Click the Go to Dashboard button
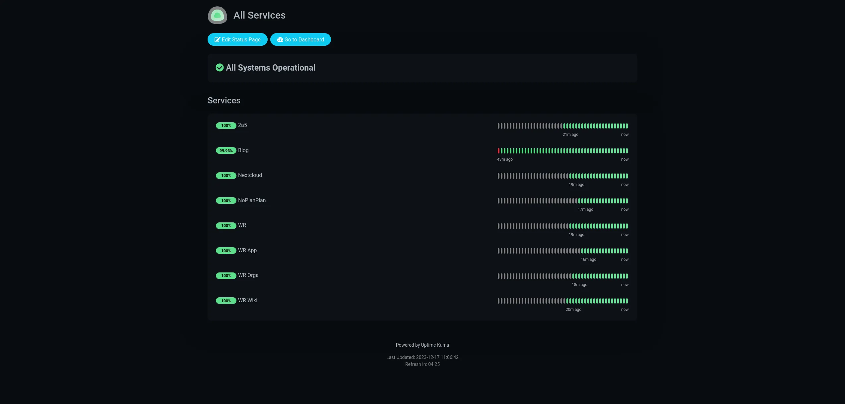845x404 pixels. 300,39
